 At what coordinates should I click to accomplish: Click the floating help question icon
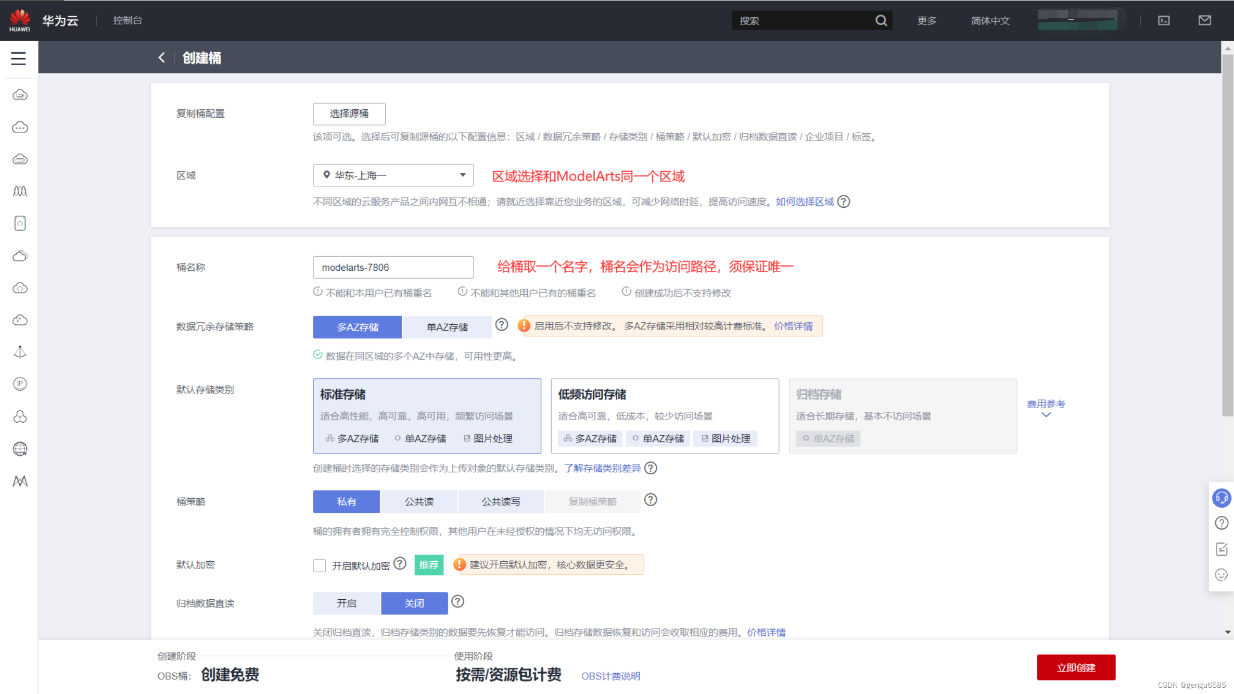[1221, 523]
